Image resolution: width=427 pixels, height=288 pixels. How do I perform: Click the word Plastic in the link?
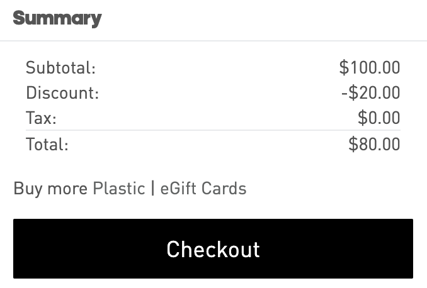119,188
